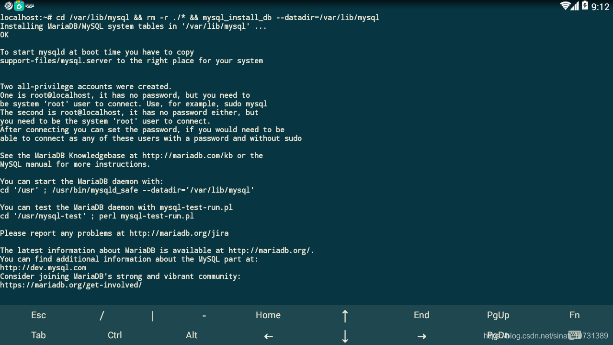The width and height of the screenshot is (613, 345).
Task: Tap 'To start mysqld at boot time' line
Action: 97,52
